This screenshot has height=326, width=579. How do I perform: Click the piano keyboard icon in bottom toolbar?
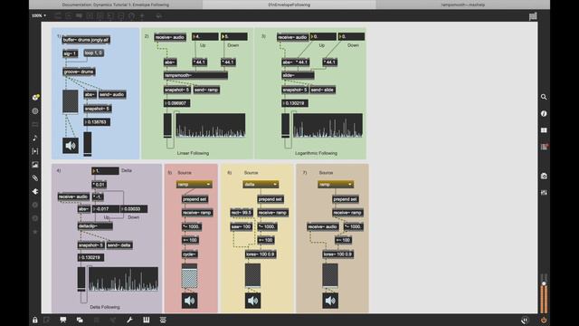[x=147, y=320]
